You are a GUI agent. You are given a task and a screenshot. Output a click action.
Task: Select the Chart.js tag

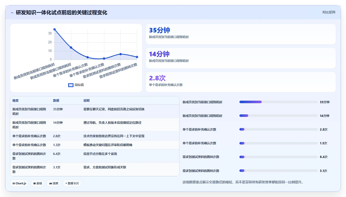19,183
